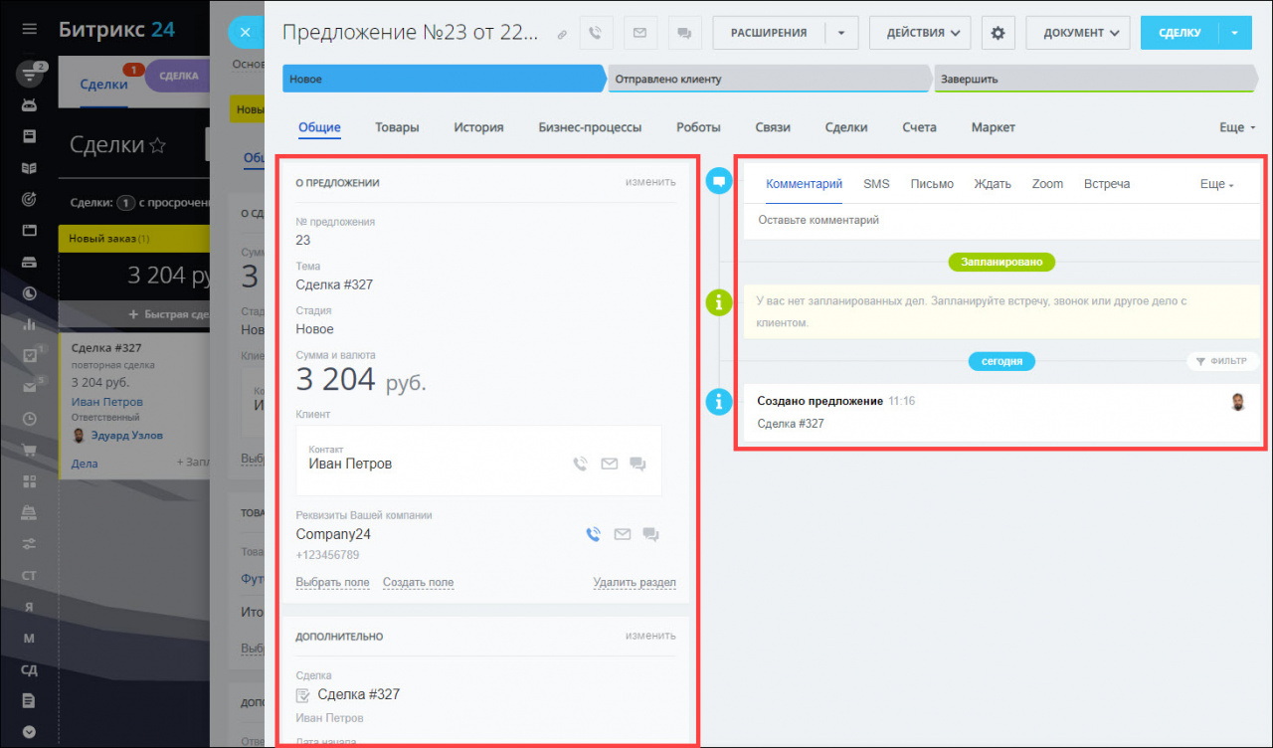Switch to the Счета tab
Screen dimensions: 1273x748
920,127
